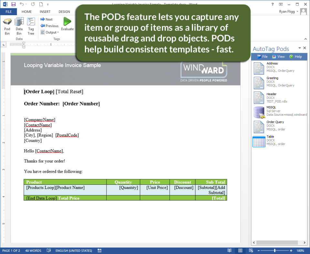Select the Table pod thumbnail
Viewport: 310px width, 254px height.
[259, 142]
